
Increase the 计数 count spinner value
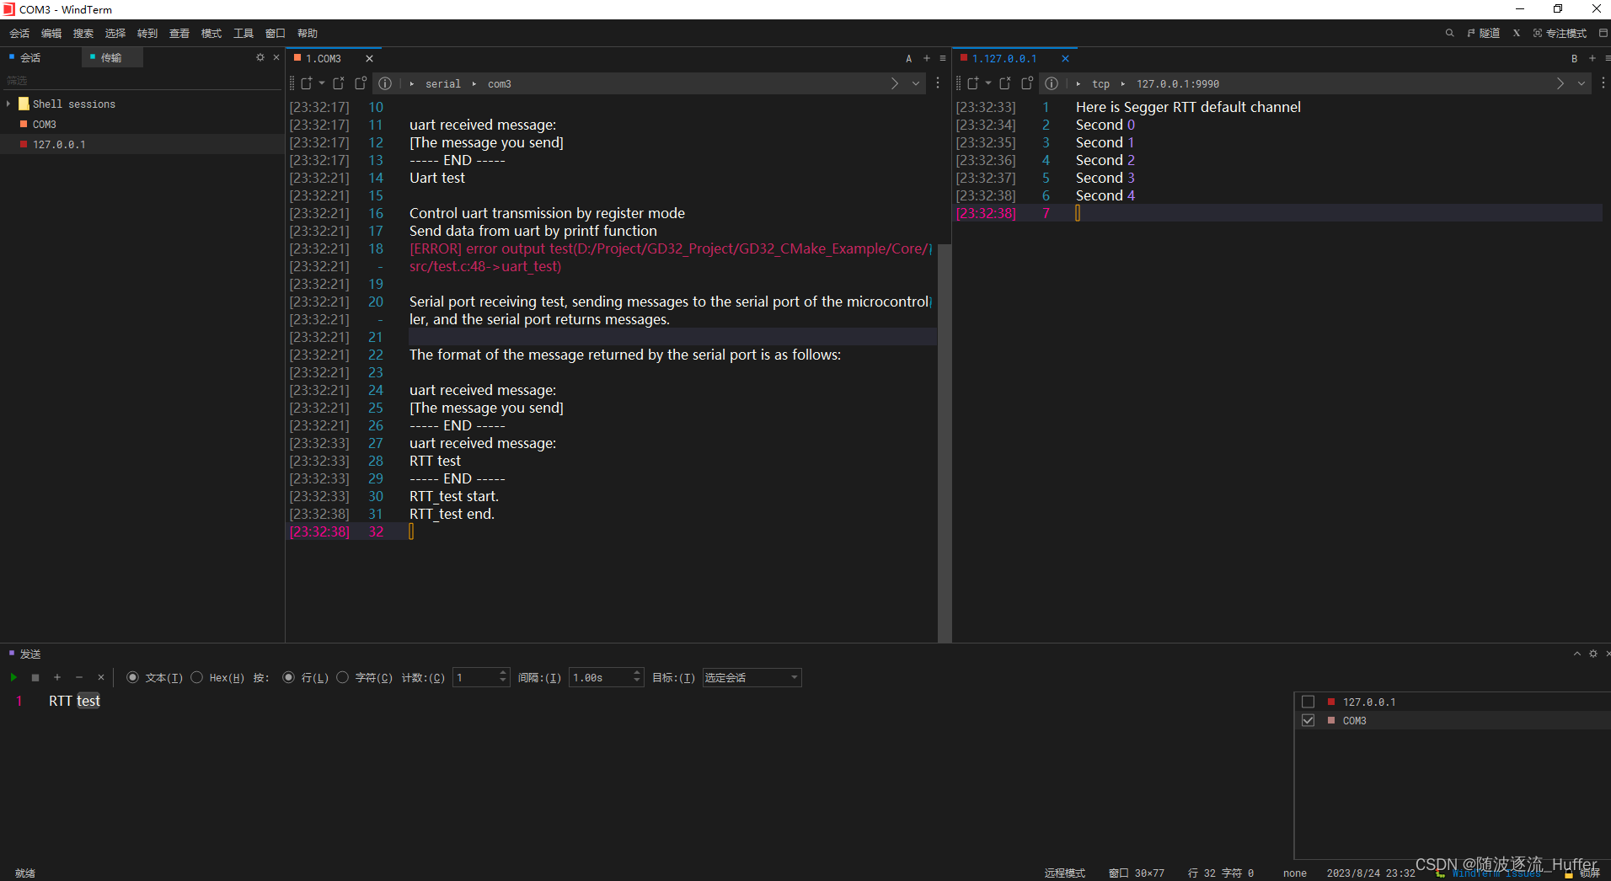tap(503, 673)
